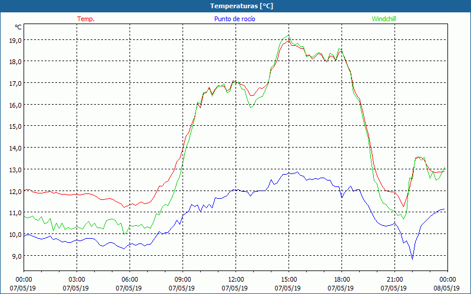Click the 09:00 time axis label
Viewport: 471px width, 294px height.
(x=183, y=280)
